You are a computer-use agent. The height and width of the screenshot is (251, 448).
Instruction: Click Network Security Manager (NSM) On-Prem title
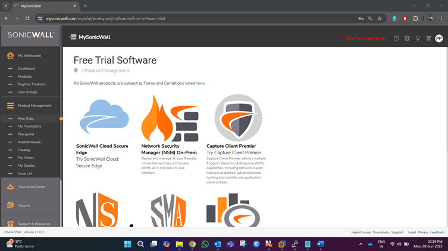pos(169,150)
